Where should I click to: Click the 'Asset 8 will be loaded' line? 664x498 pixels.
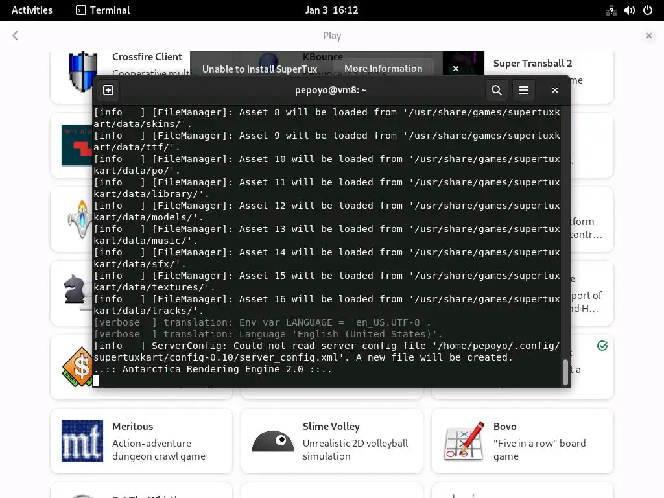coord(327,118)
